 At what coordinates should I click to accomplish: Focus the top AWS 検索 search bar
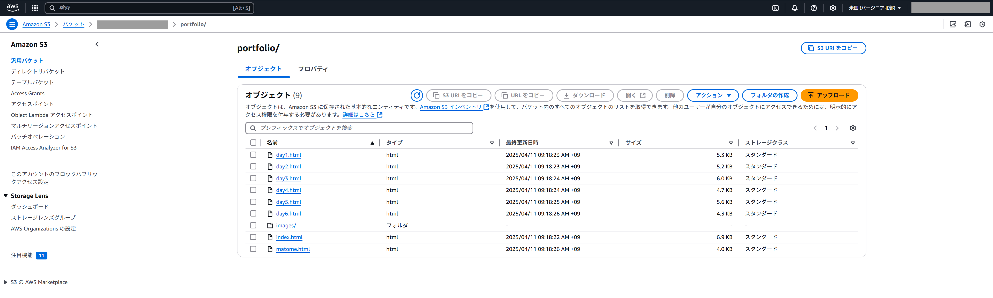coord(149,8)
